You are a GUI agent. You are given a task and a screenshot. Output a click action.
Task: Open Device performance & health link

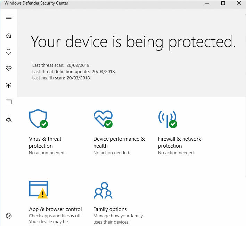[119, 142]
